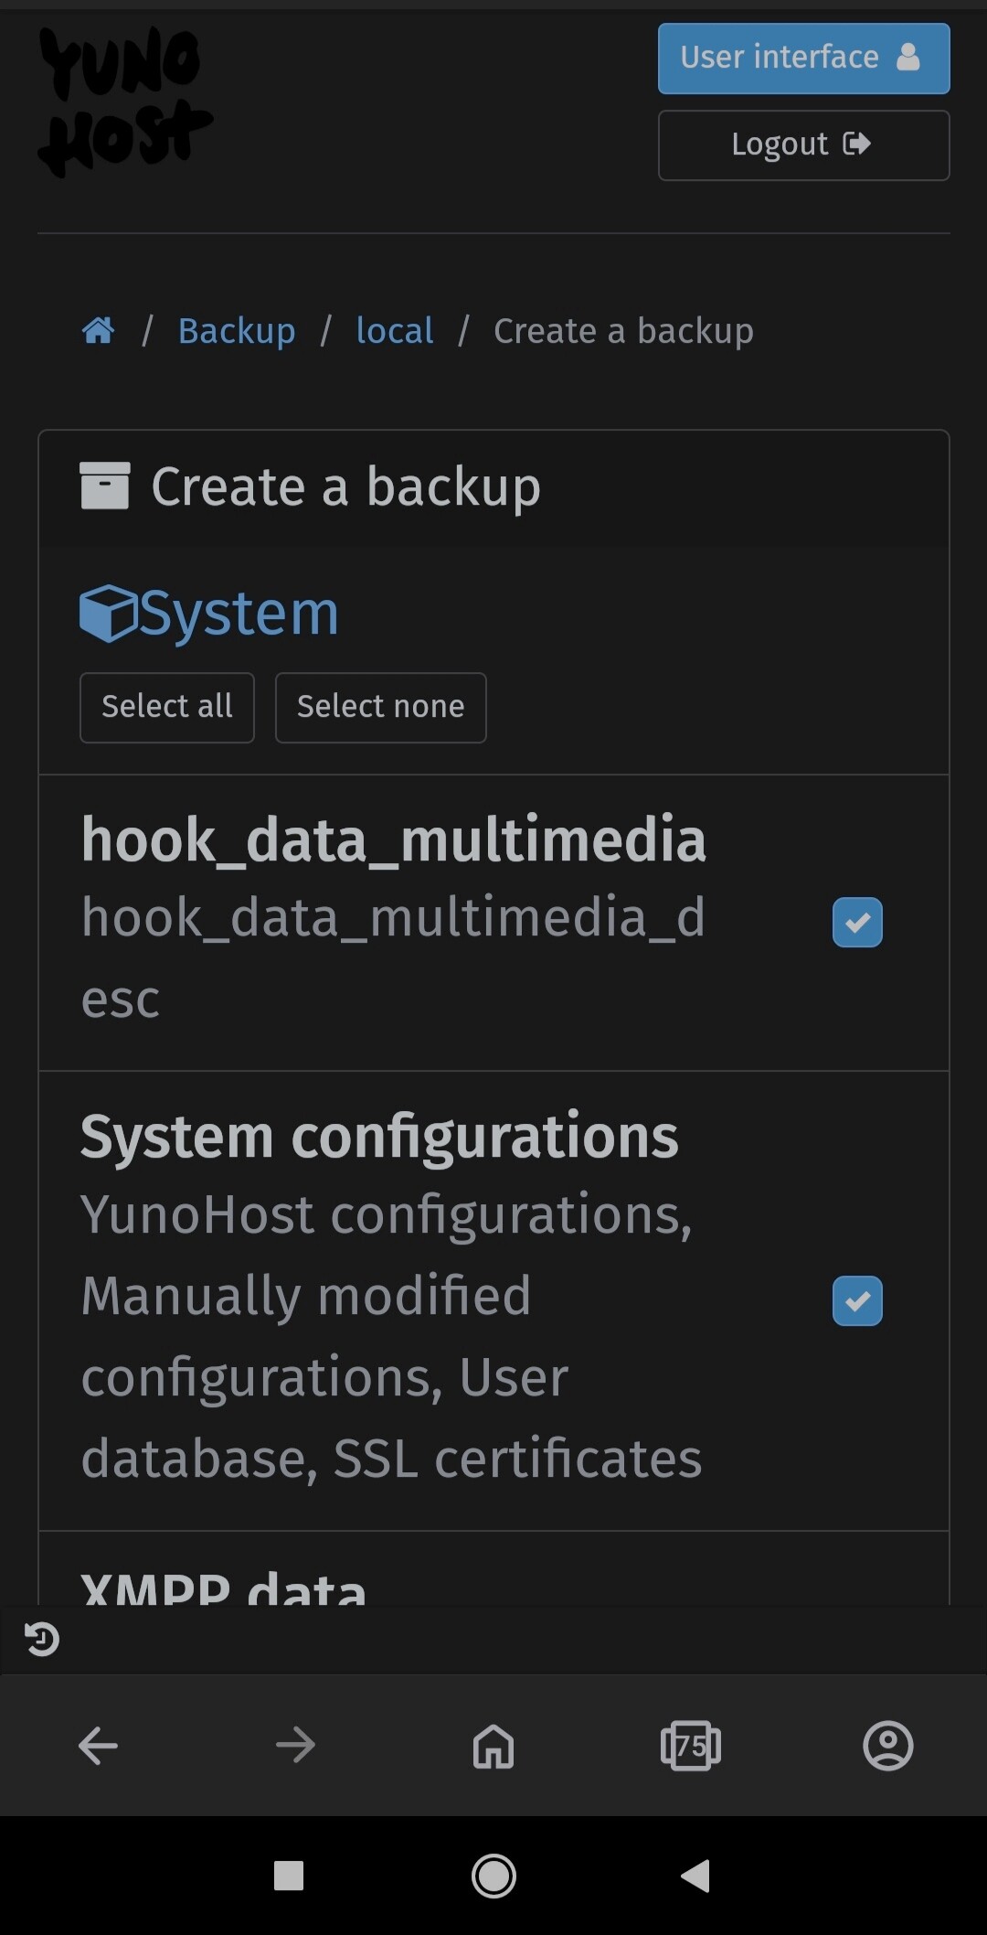Open the browser home page icon
The height and width of the screenshot is (1935, 987).
tap(493, 1746)
